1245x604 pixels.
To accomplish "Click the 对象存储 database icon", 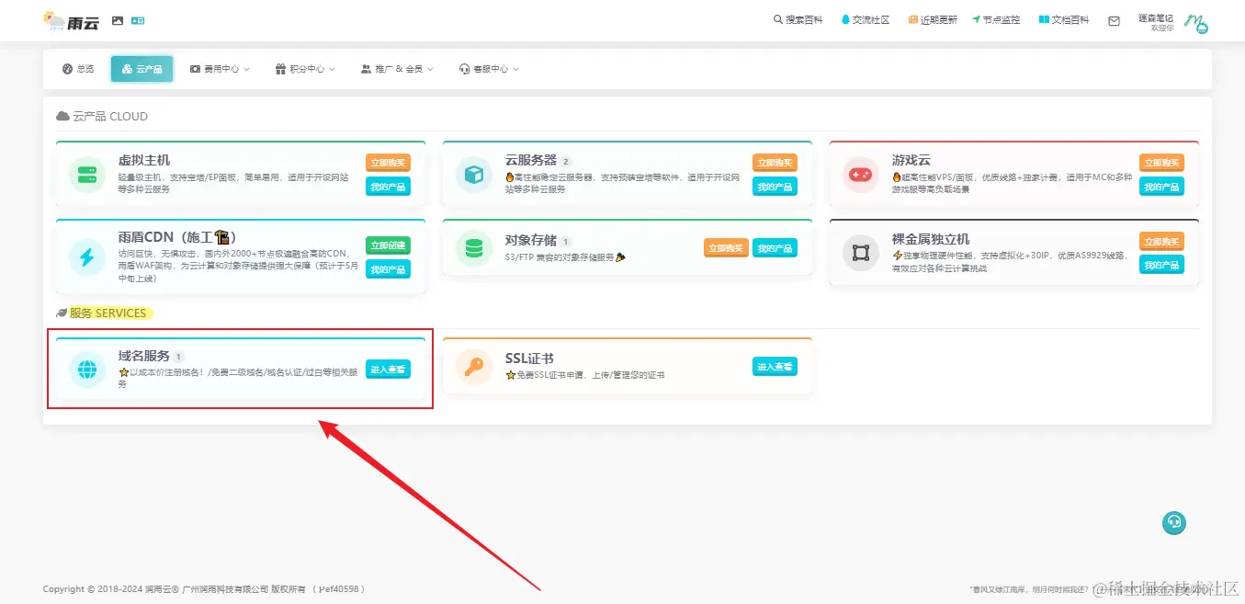I will click(x=474, y=248).
